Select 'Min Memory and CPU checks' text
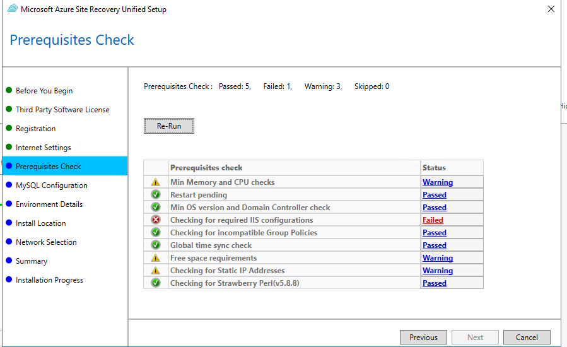The height and width of the screenshot is (347, 567). pyautogui.click(x=223, y=182)
